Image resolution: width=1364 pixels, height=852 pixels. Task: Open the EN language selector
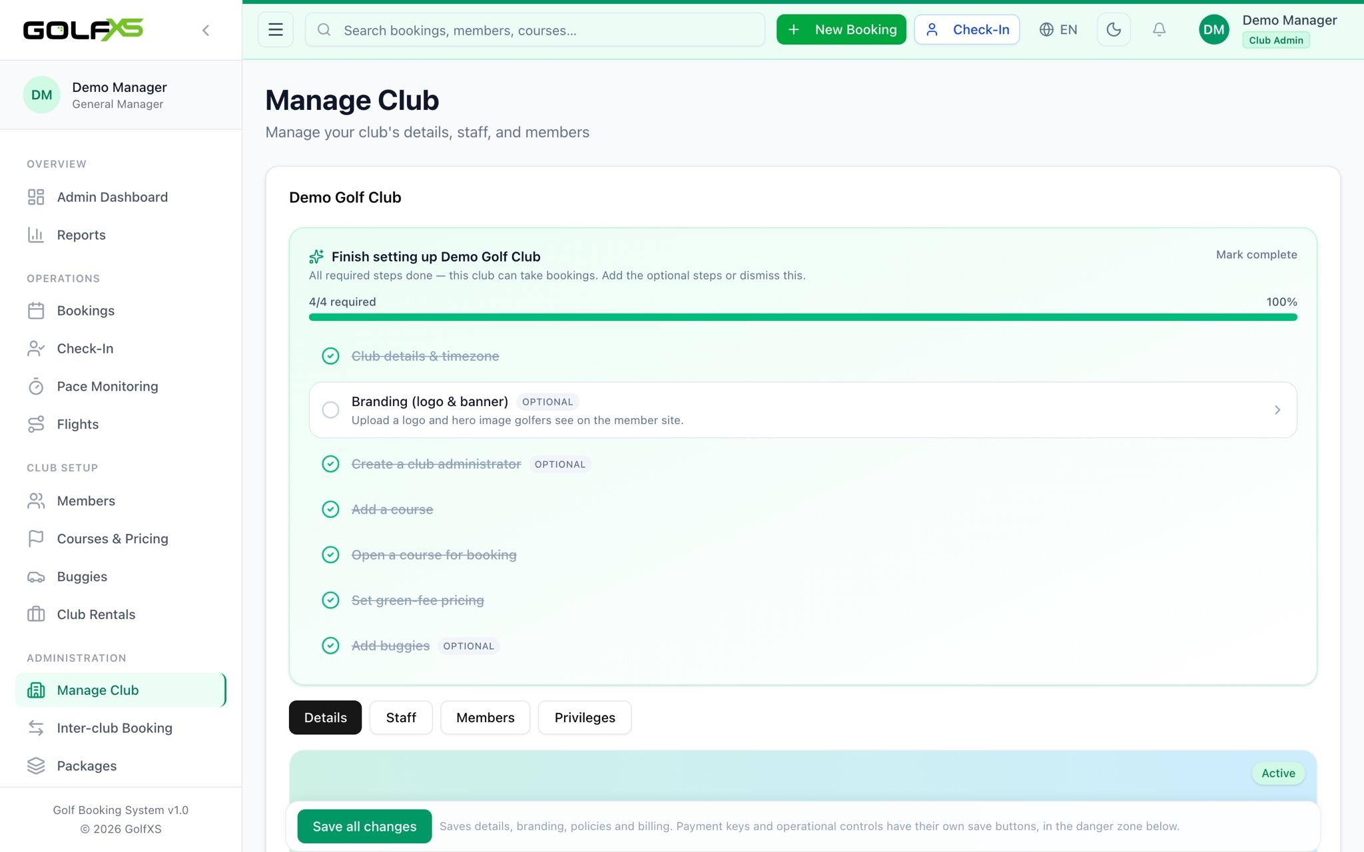point(1058,29)
